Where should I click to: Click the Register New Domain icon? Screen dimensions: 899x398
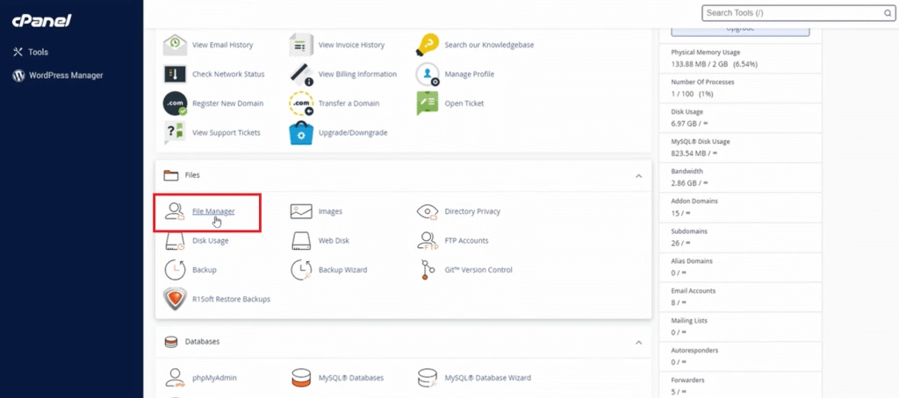[x=175, y=103]
